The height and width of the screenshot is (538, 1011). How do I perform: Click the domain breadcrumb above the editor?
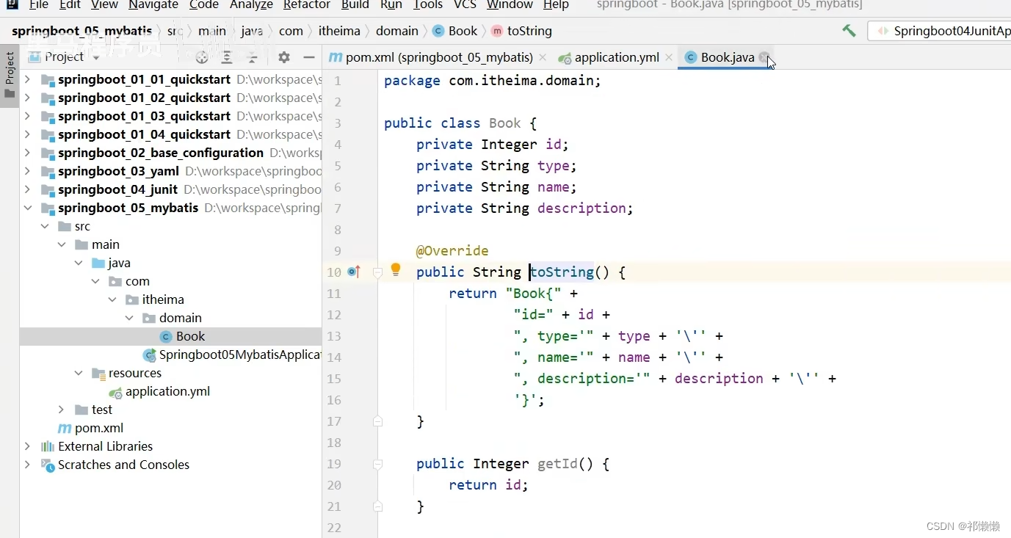coord(396,31)
